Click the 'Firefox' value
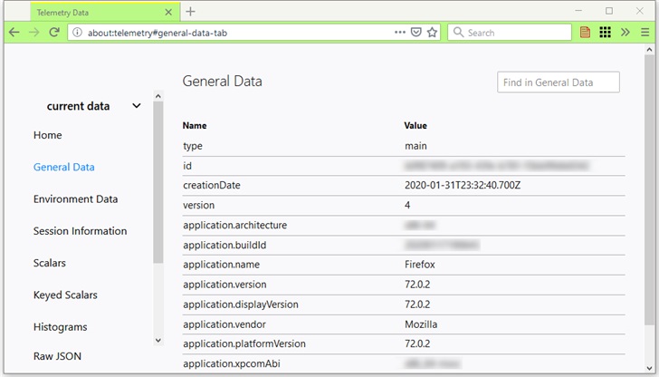 tap(419, 265)
